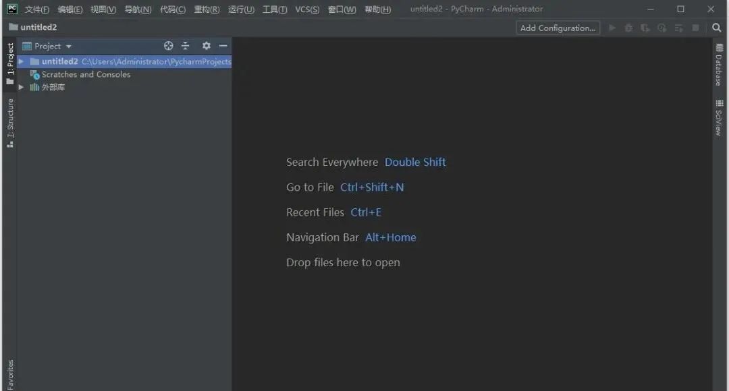Click the Debug icon in the toolbar
This screenshot has width=729, height=391.
pos(628,28)
